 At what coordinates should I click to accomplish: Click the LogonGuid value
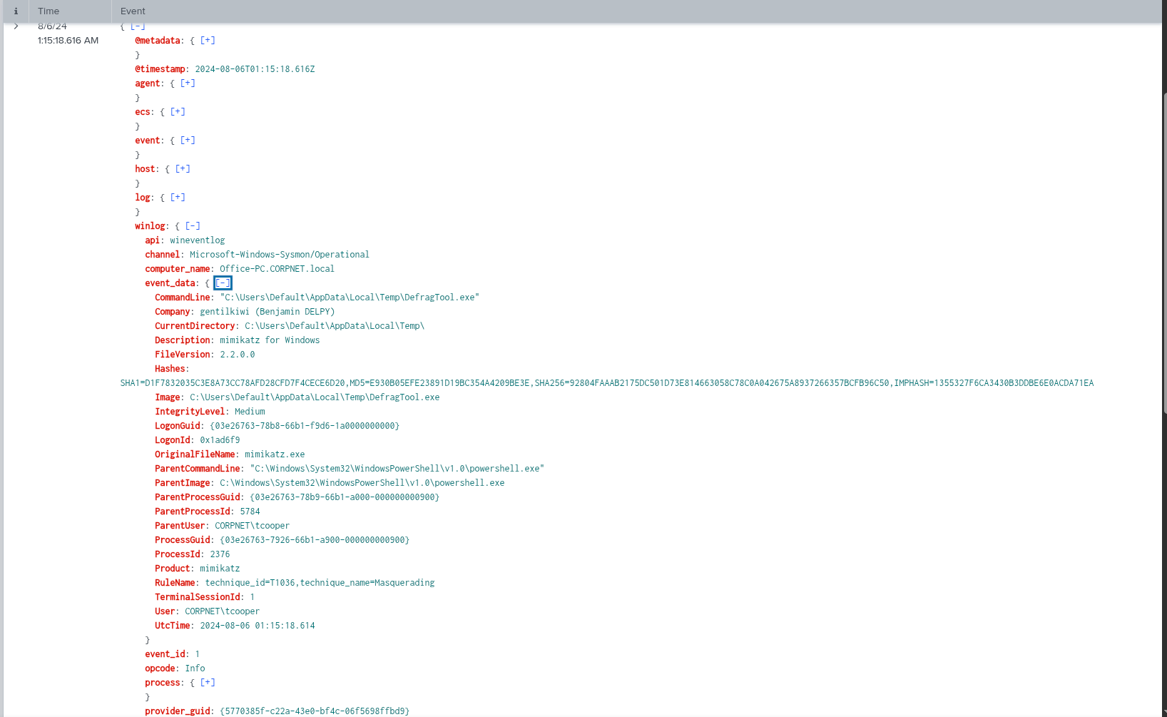tap(305, 426)
